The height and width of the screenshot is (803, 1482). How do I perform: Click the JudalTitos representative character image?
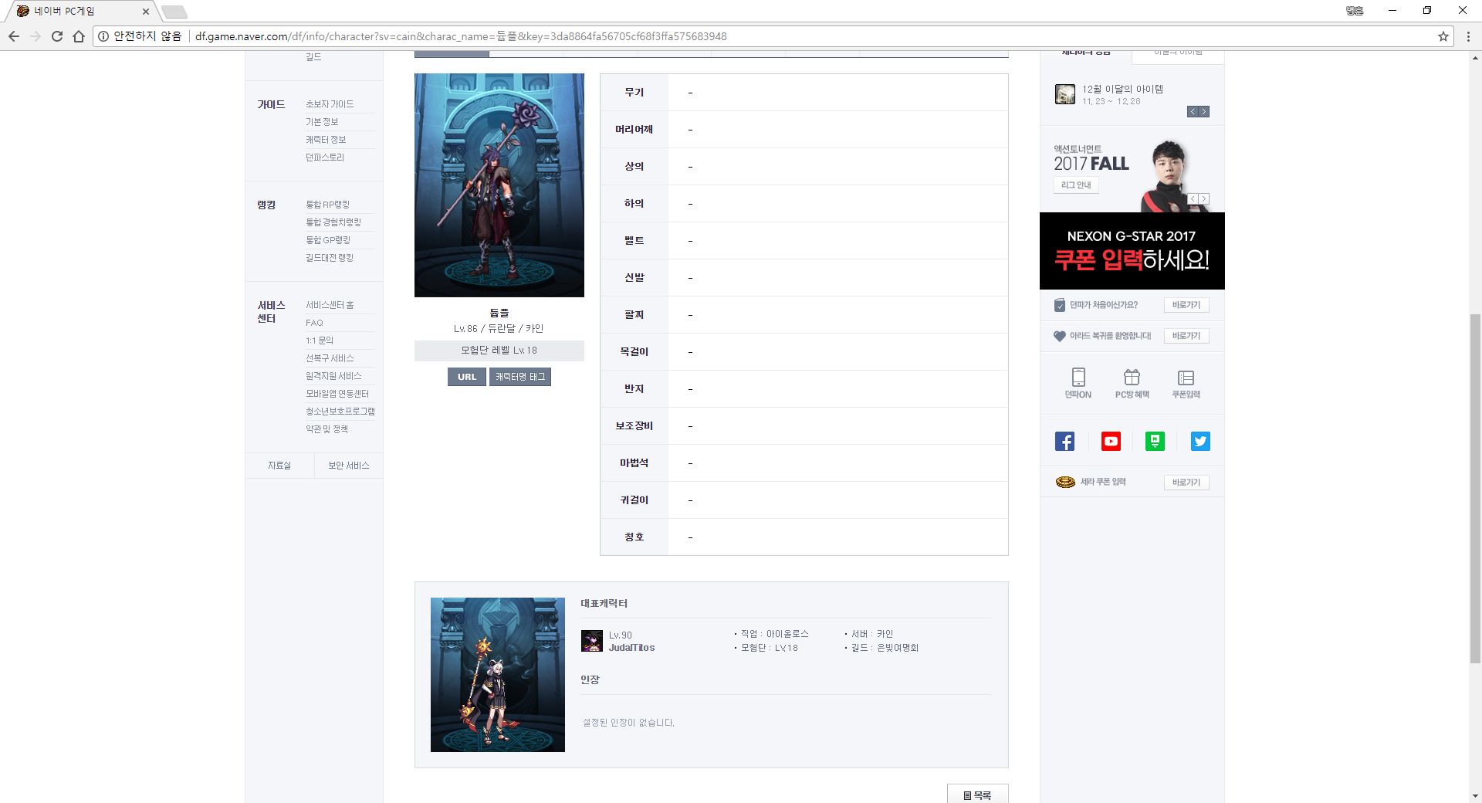[x=498, y=675]
